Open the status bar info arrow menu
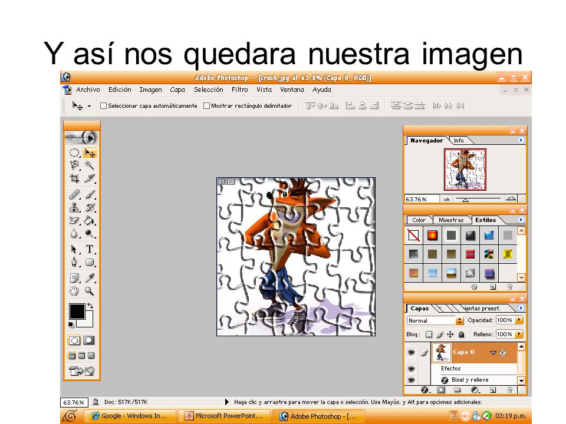This screenshot has width=566, height=424. click(x=226, y=402)
